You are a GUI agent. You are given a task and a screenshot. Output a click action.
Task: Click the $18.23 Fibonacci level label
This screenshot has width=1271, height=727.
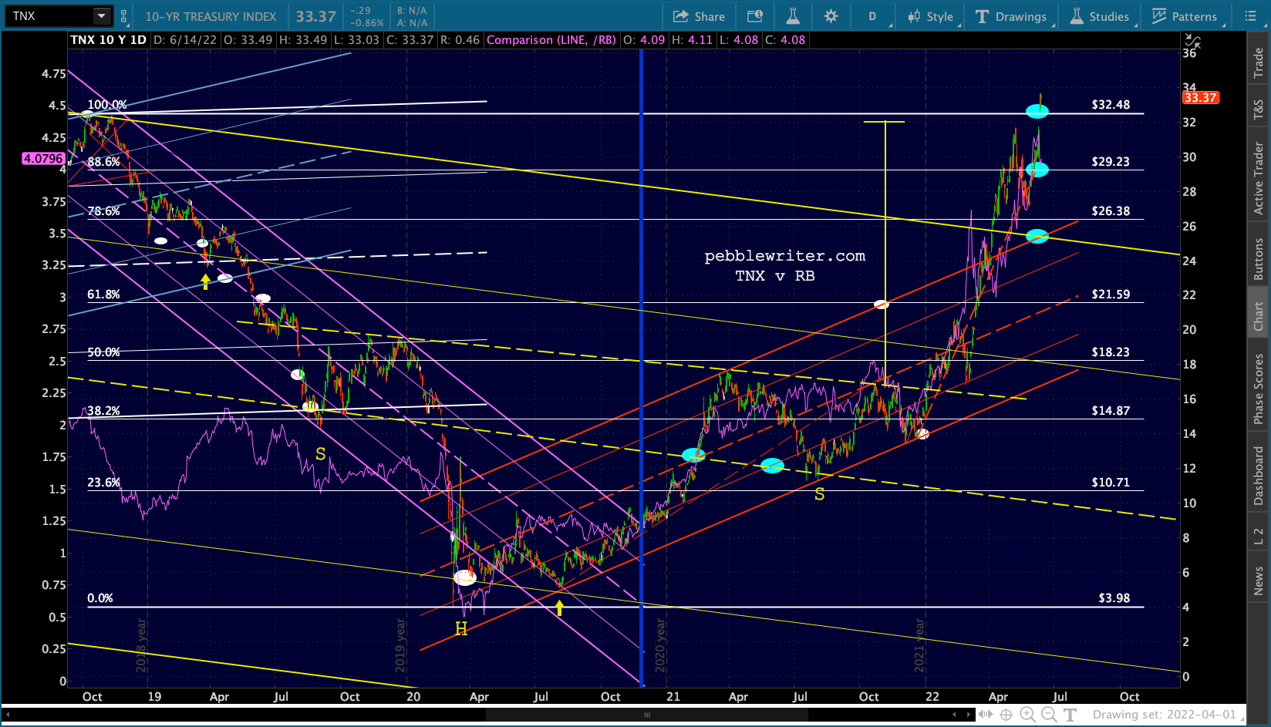coord(1111,352)
